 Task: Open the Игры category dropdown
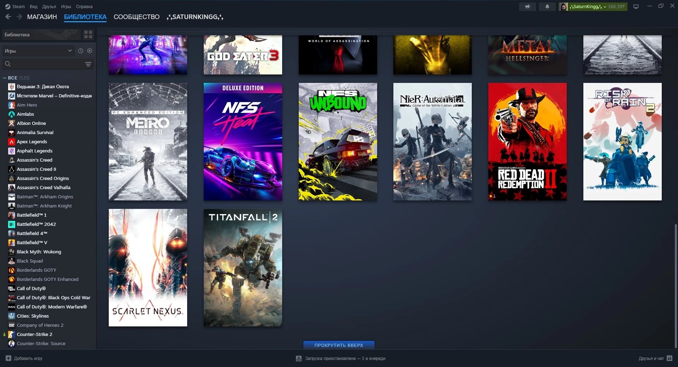coord(38,51)
